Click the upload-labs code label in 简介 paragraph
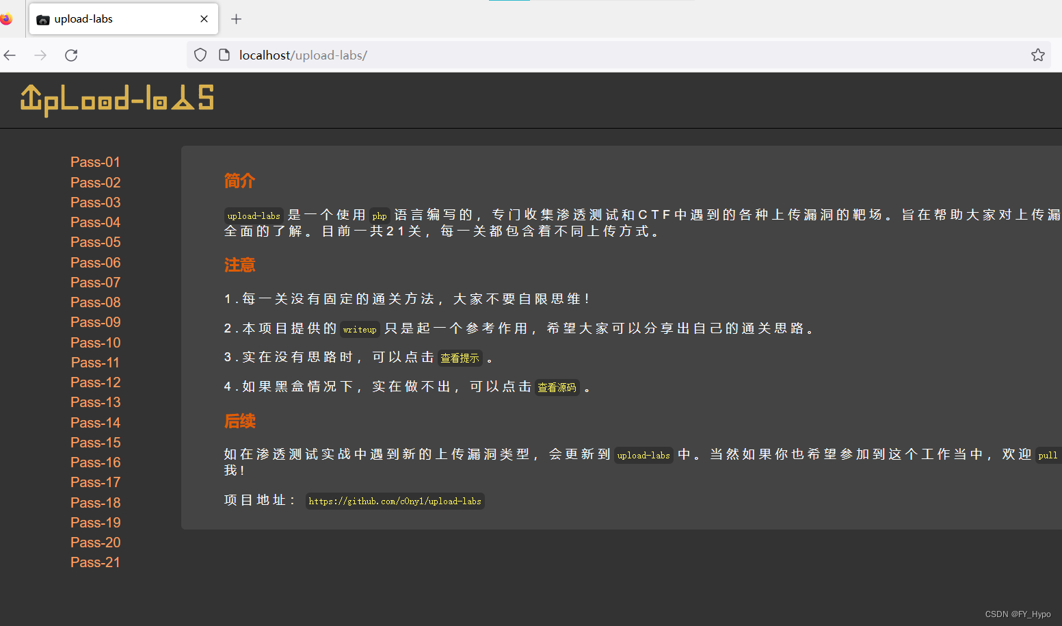This screenshot has width=1062, height=626. tap(254, 216)
